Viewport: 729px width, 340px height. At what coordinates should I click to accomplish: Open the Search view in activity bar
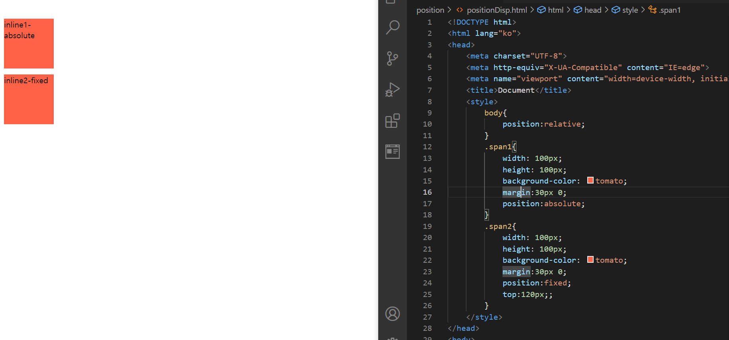pyautogui.click(x=393, y=27)
